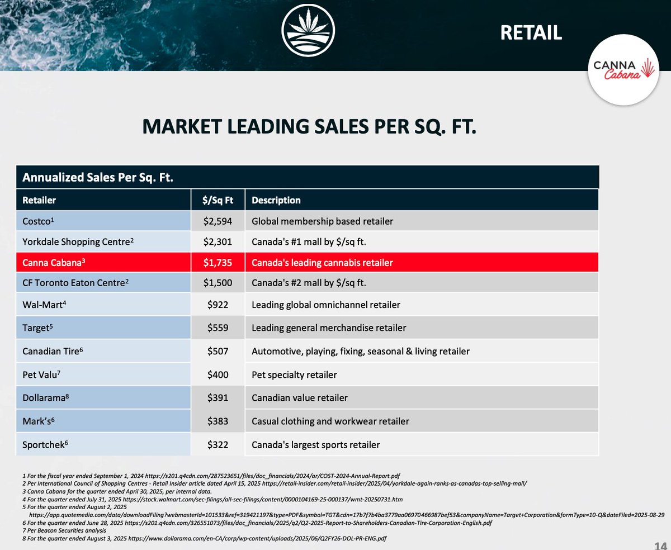Viewport: 671px width, 550px height.
Task: Click the 'Description' column header
Action: pyautogui.click(x=422, y=200)
